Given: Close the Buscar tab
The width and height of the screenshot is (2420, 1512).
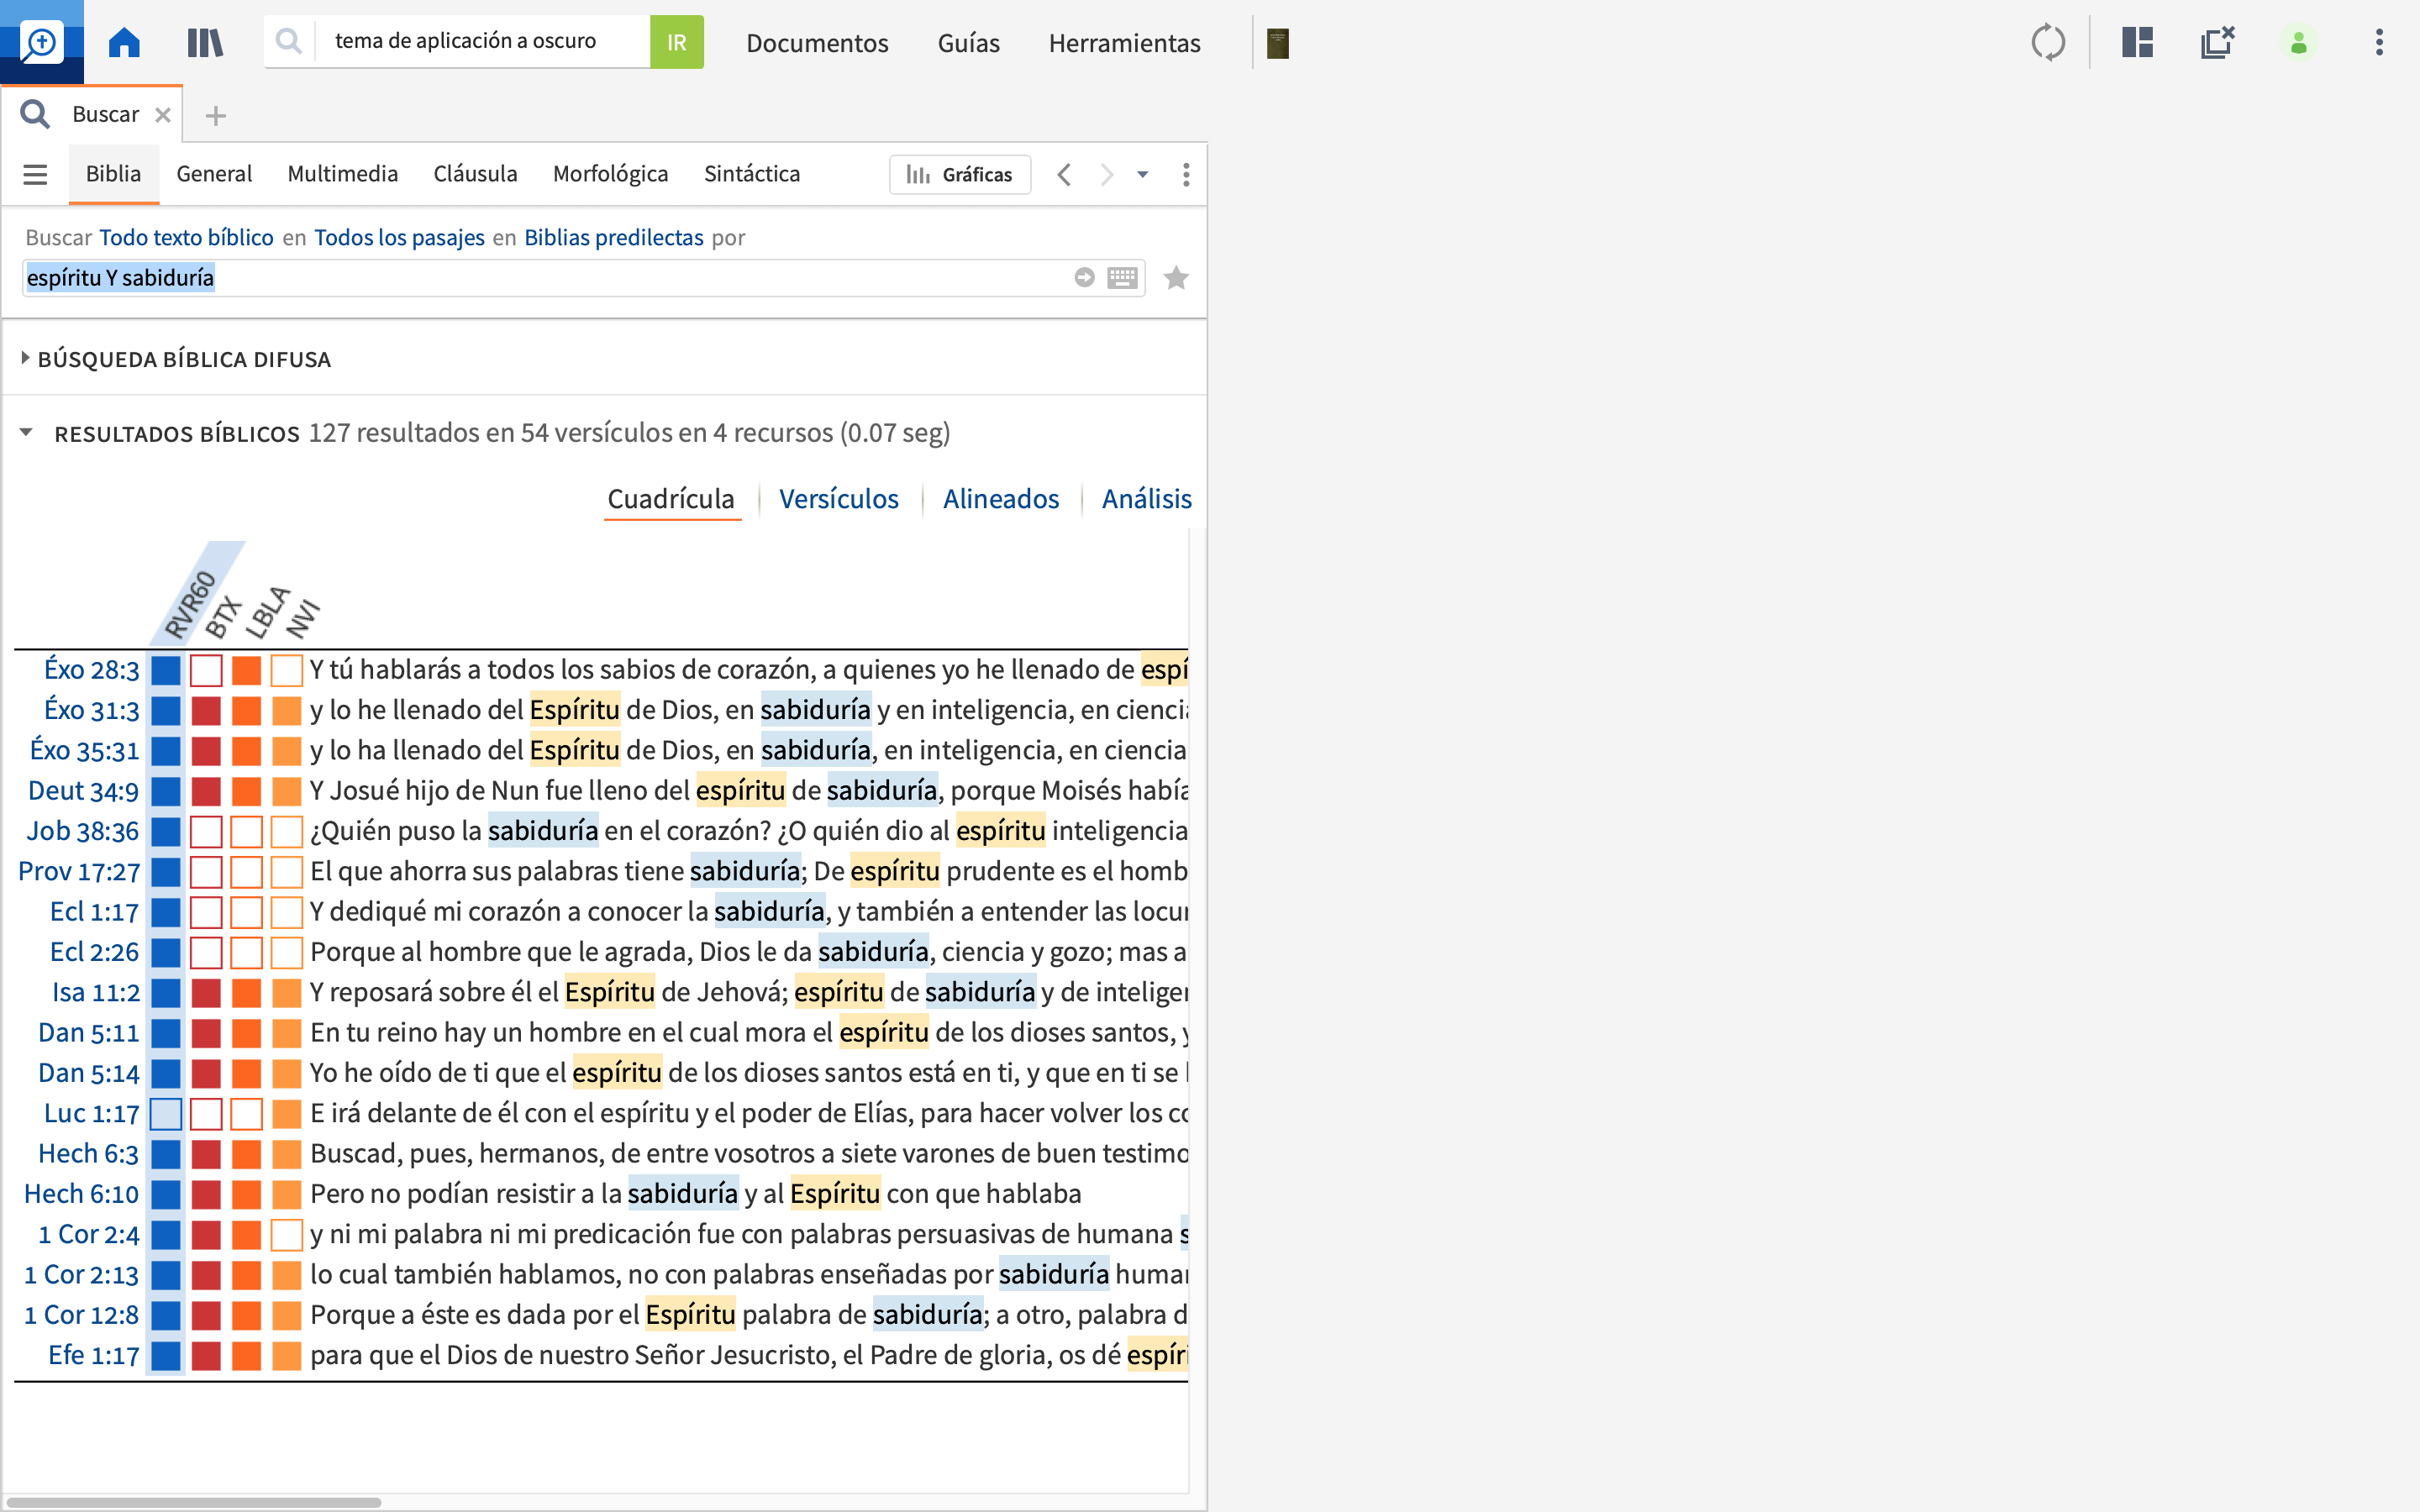Looking at the screenshot, I should (x=163, y=115).
